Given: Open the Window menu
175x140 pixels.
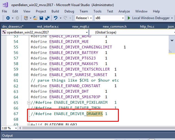Looking at the screenshot, I should click(x=141, y=11).
